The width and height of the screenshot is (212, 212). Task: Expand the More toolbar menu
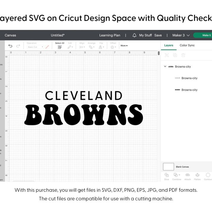(124, 46)
